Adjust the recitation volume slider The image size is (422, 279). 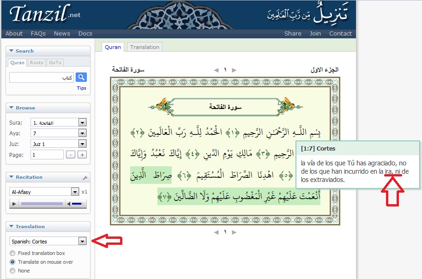(x=77, y=204)
